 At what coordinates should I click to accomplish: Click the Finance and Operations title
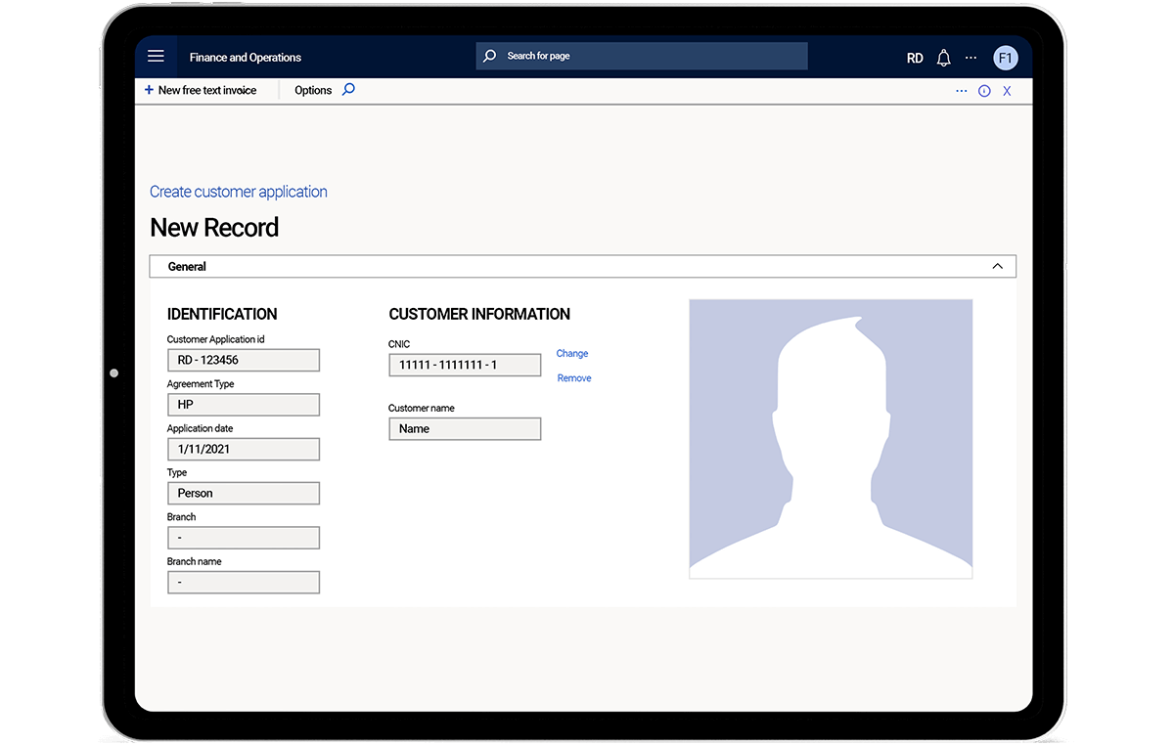[245, 57]
